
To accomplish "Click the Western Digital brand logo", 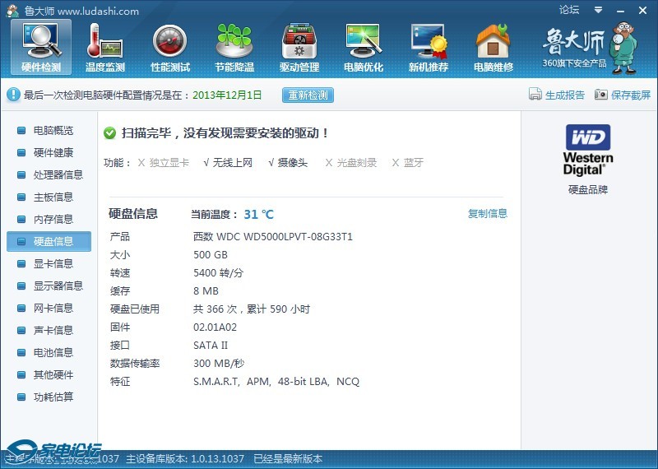I will click(x=588, y=150).
